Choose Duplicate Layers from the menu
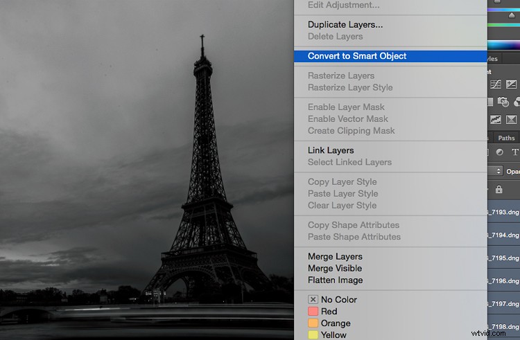This screenshot has height=340, width=520. pos(345,24)
